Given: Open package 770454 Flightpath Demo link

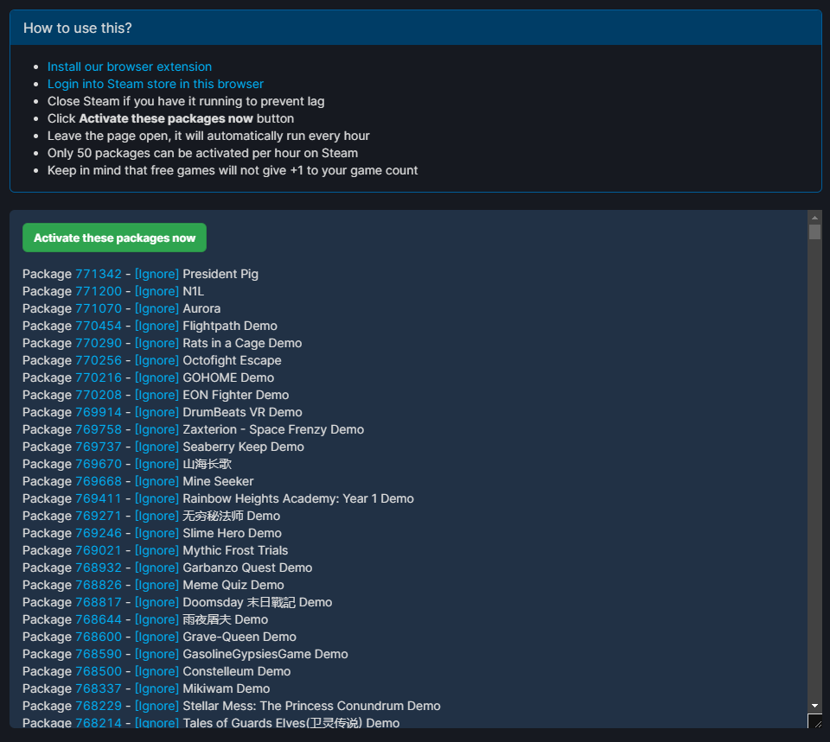Looking at the screenshot, I should pyautogui.click(x=99, y=326).
